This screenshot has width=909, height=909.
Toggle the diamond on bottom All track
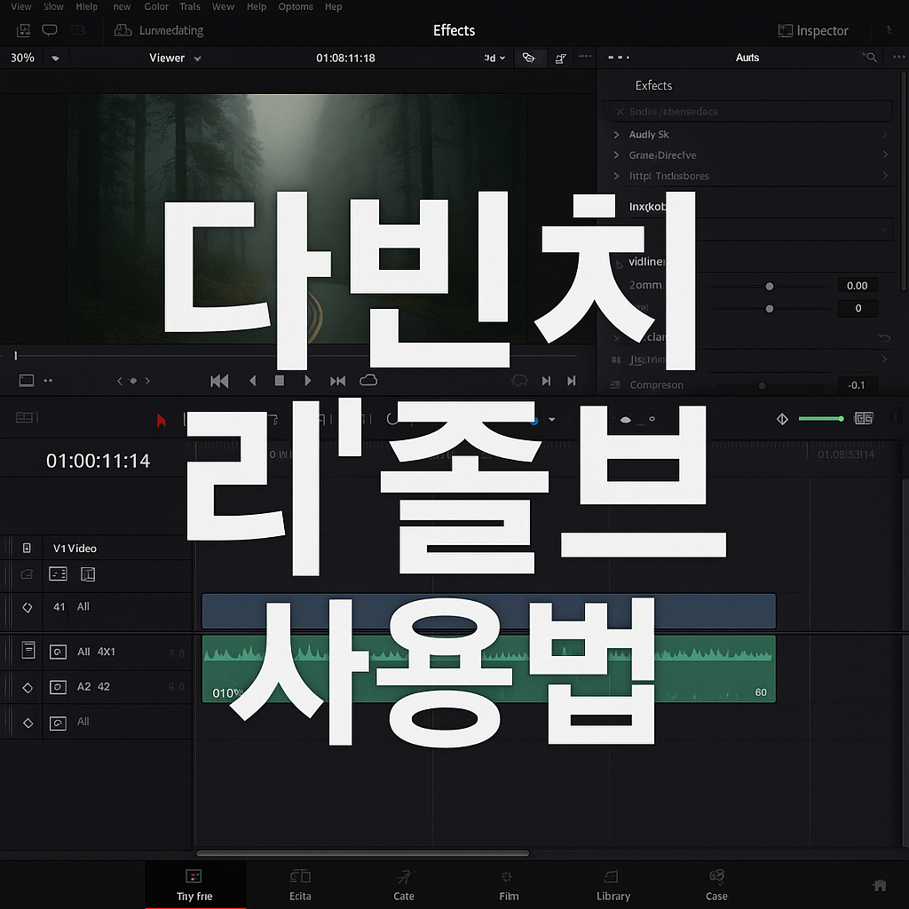click(x=28, y=723)
